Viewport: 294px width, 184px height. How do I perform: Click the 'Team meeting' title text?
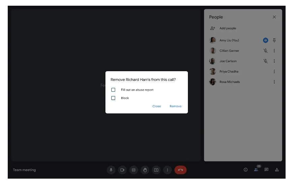[x=24, y=170]
